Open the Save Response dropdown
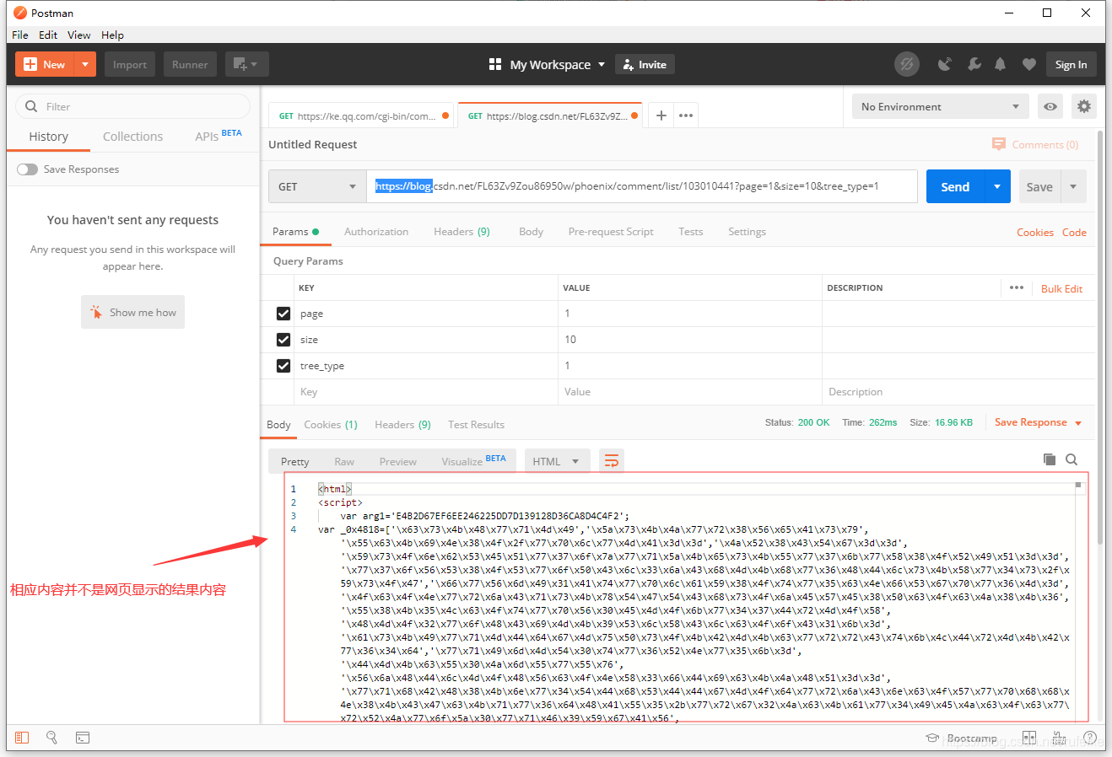This screenshot has width=1112, height=757. tap(1039, 422)
